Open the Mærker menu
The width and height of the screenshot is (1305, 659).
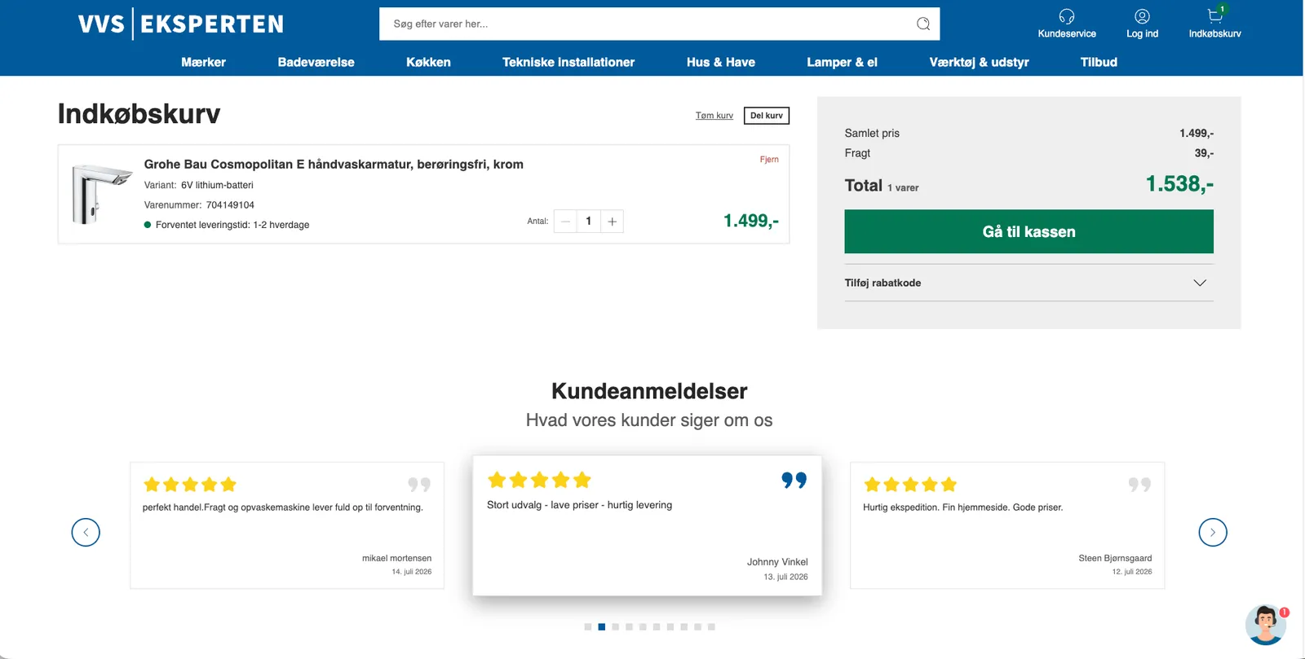point(203,62)
